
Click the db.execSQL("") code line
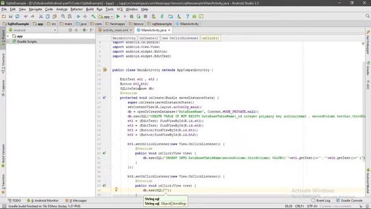tap(157, 190)
